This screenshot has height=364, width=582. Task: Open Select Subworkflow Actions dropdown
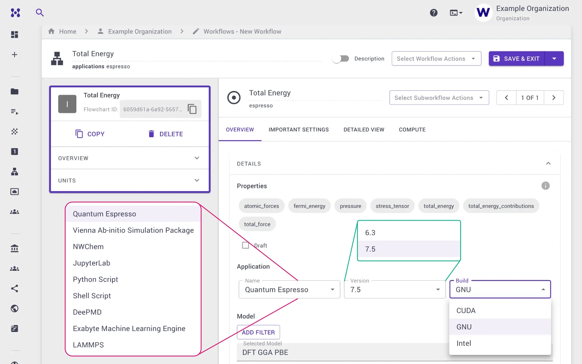point(439,98)
